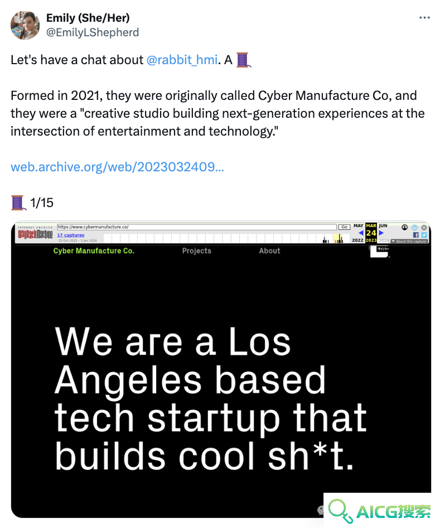Click Emily's profile avatar photo
The width and height of the screenshot is (435, 529).
coord(25,25)
